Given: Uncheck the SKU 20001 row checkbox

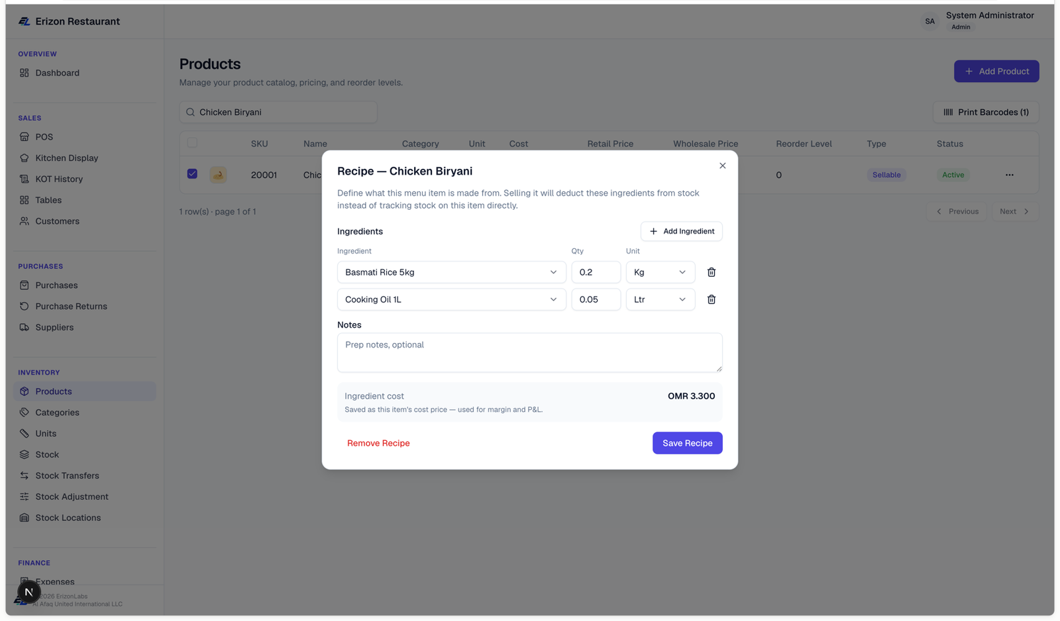Looking at the screenshot, I should (x=192, y=174).
